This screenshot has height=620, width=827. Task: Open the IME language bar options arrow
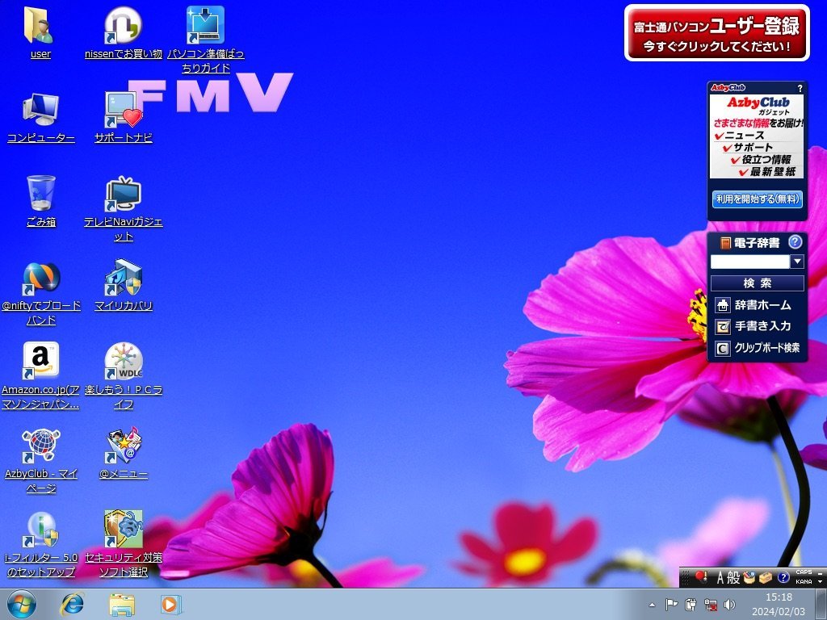pyautogui.click(x=821, y=581)
